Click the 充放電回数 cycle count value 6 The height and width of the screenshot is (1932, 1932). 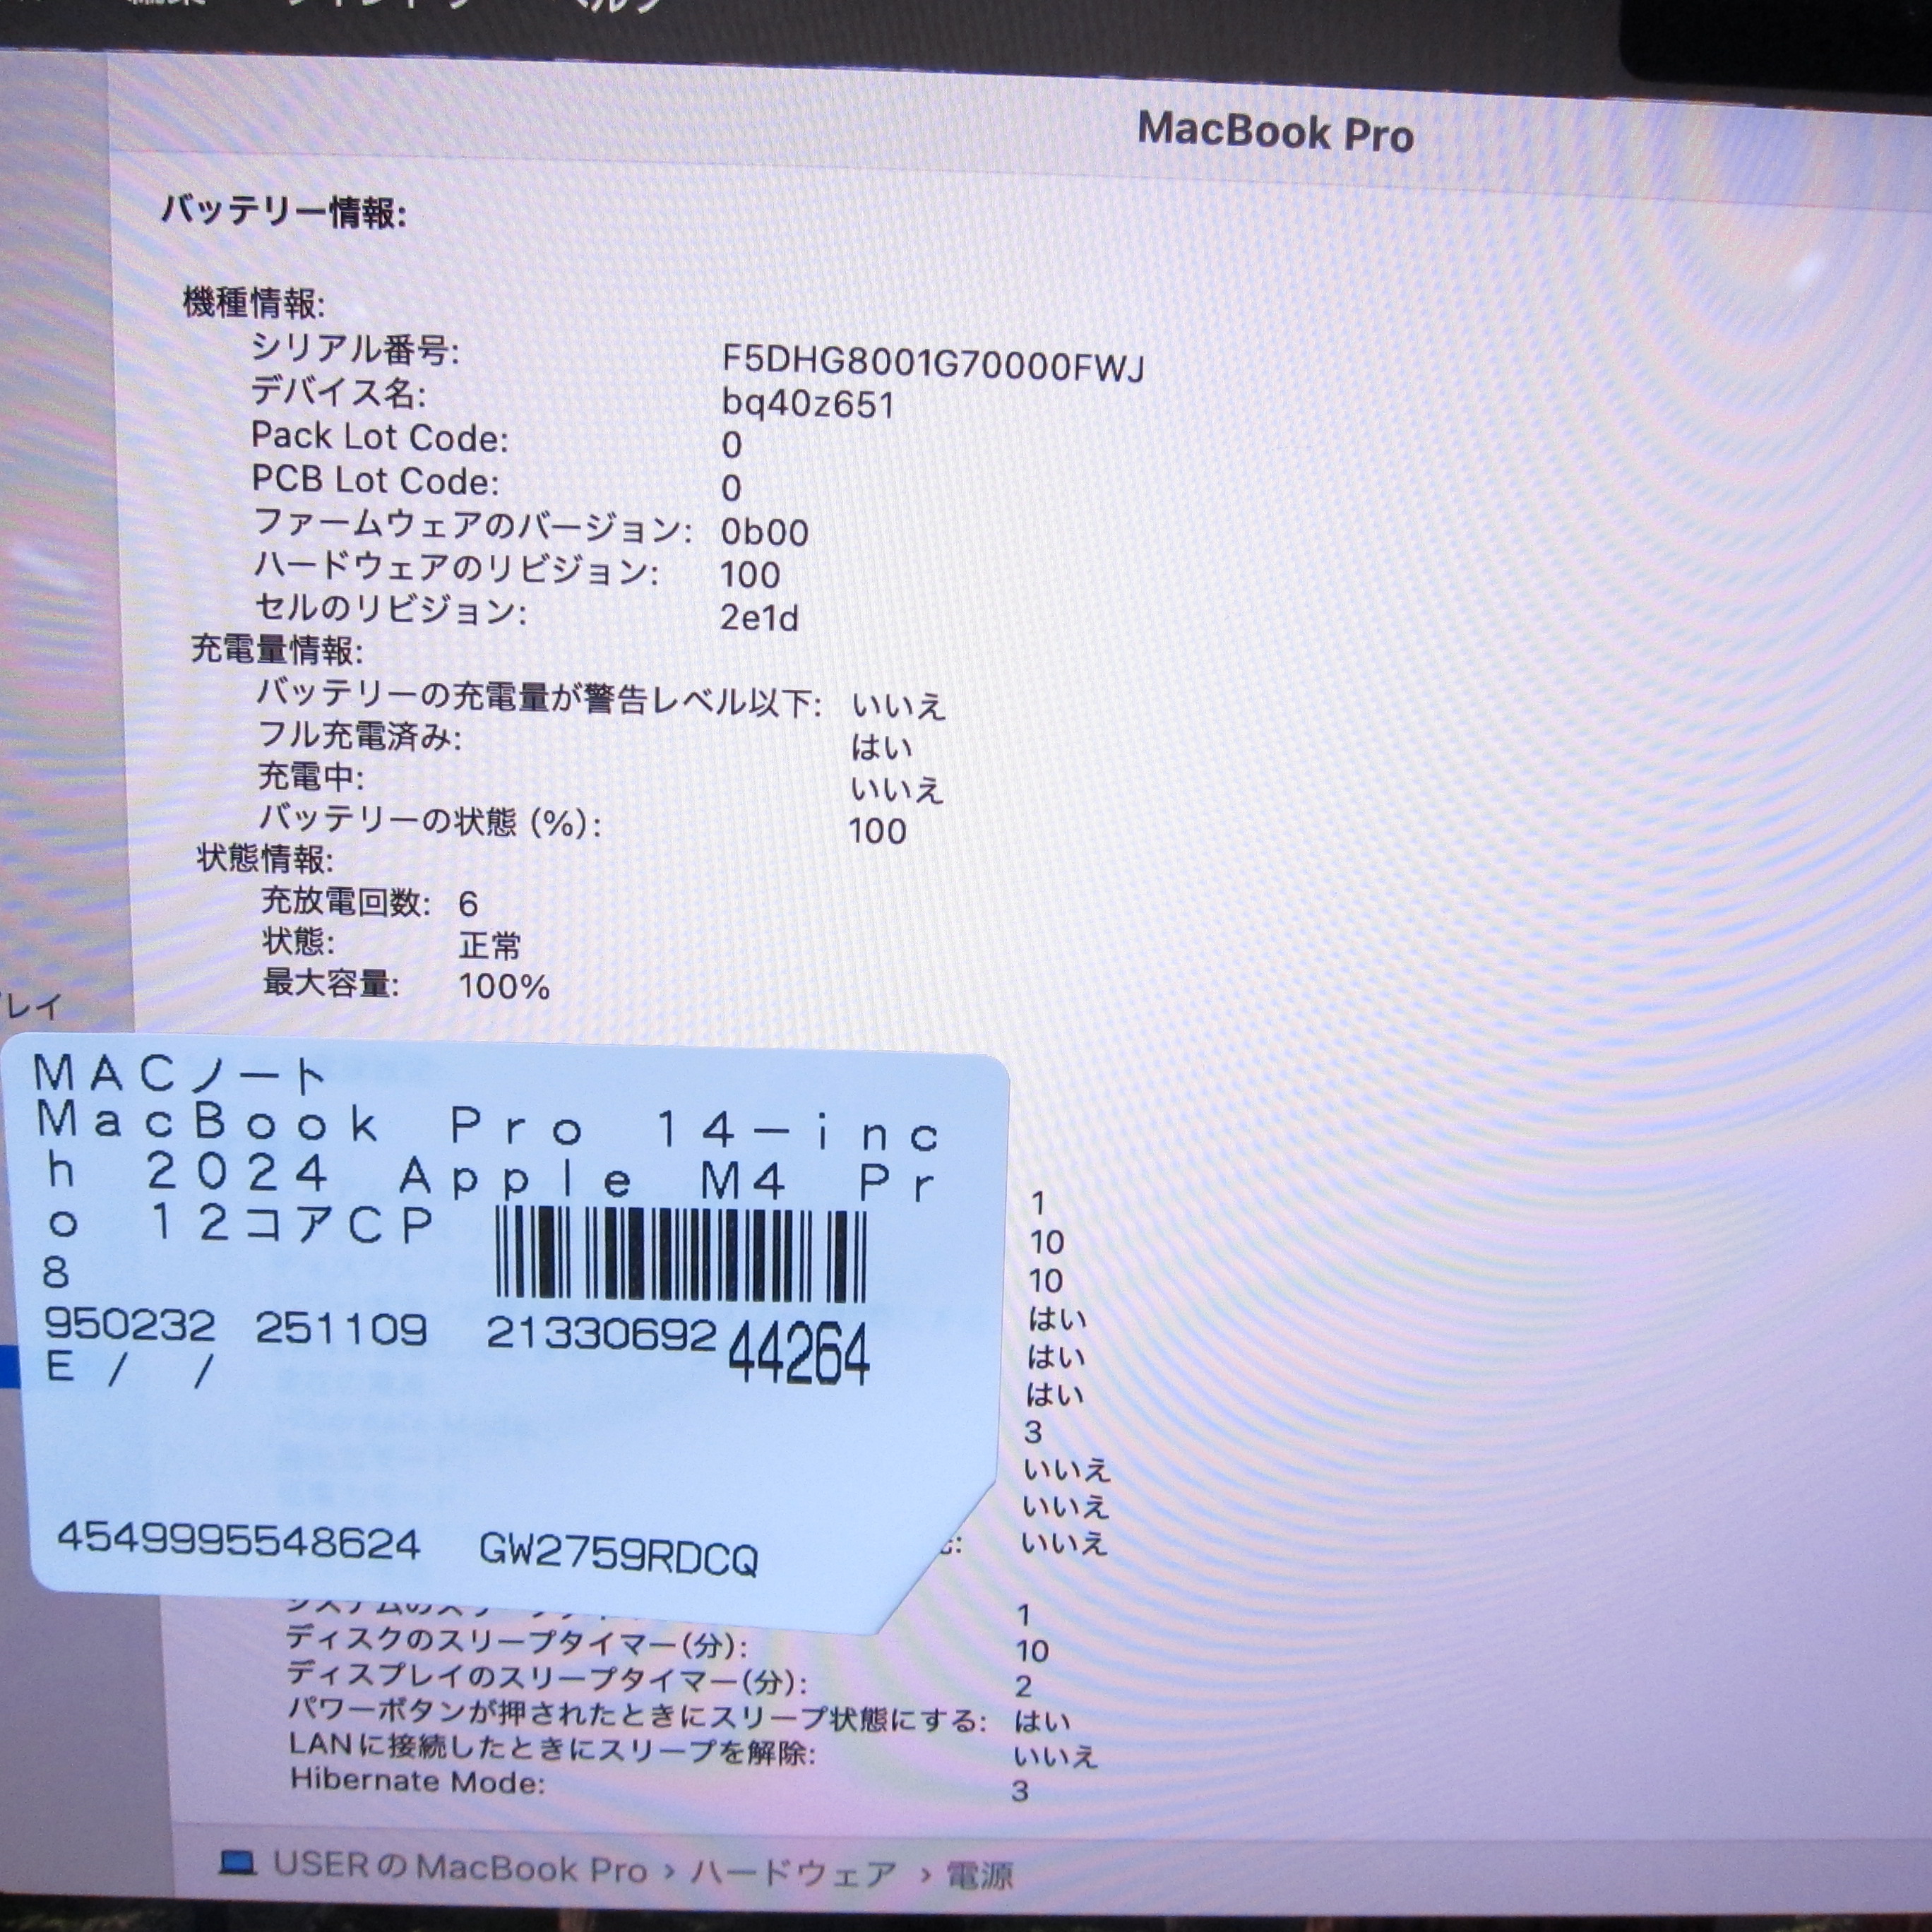pyautogui.click(x=468, y=905)
